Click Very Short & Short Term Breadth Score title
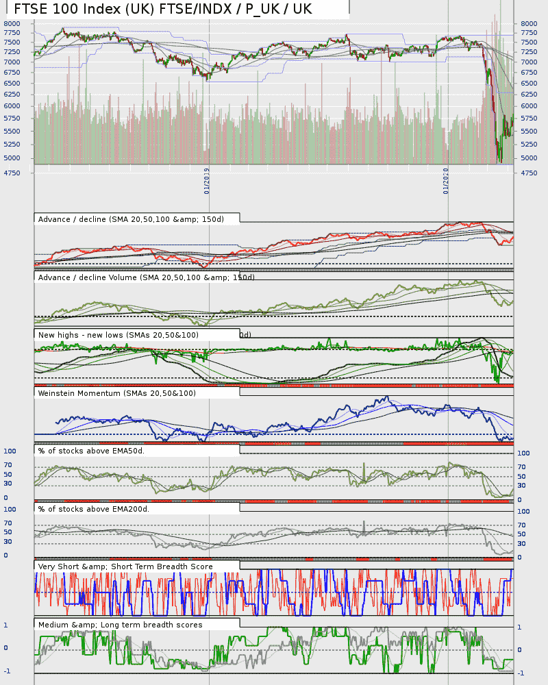 pyautogui.click(x=125, y=566)
